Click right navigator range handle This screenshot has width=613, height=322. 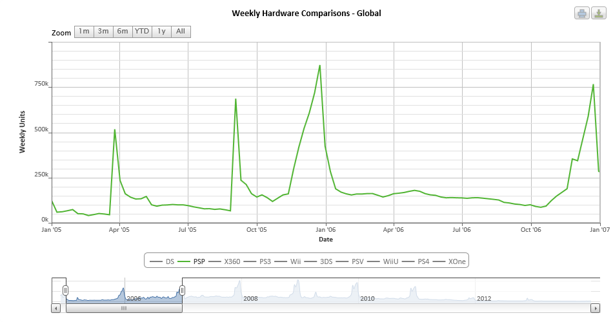pyautogui.click(x=182, y=290)
